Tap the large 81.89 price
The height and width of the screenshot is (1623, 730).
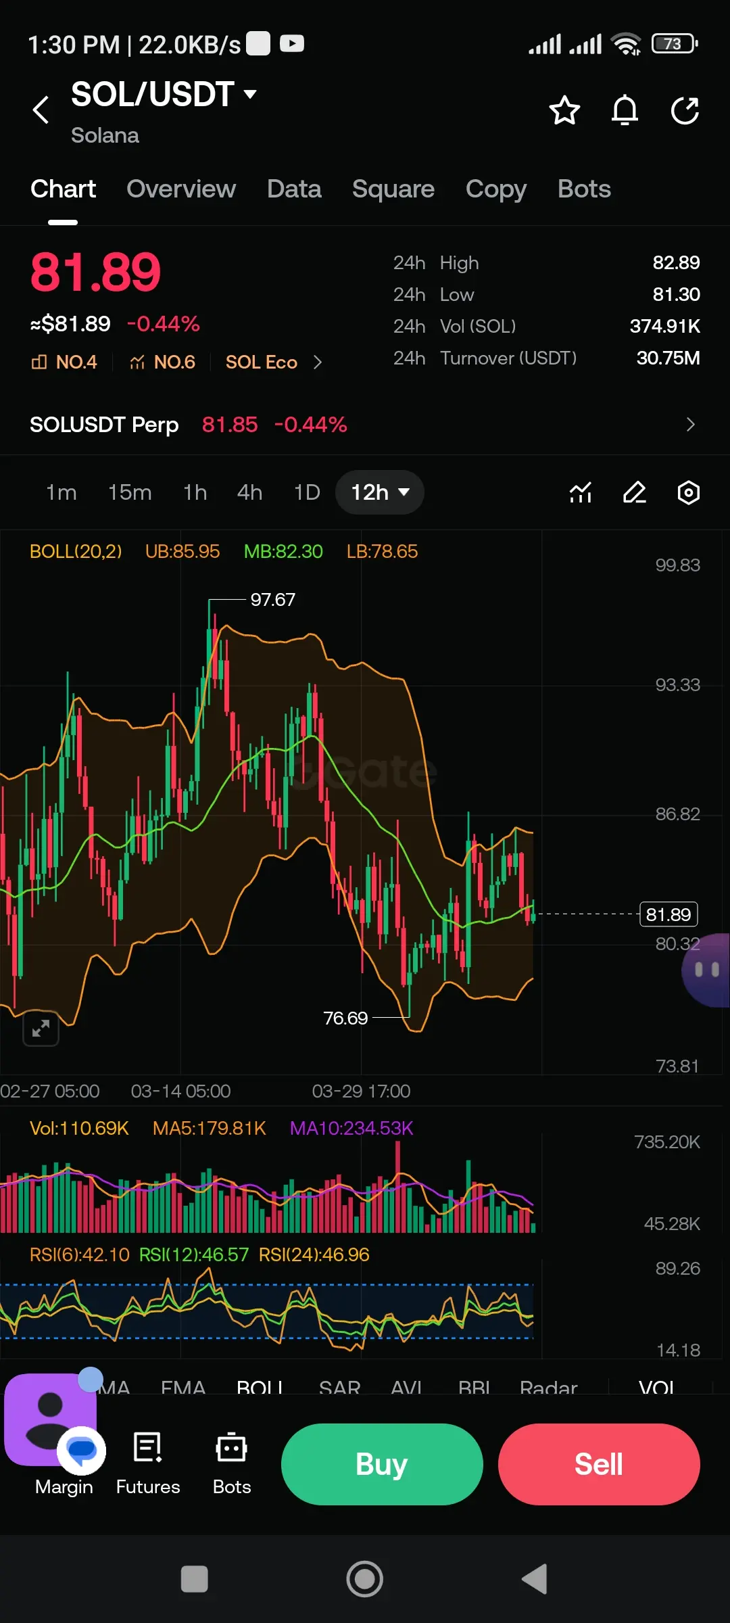[95, 273]
